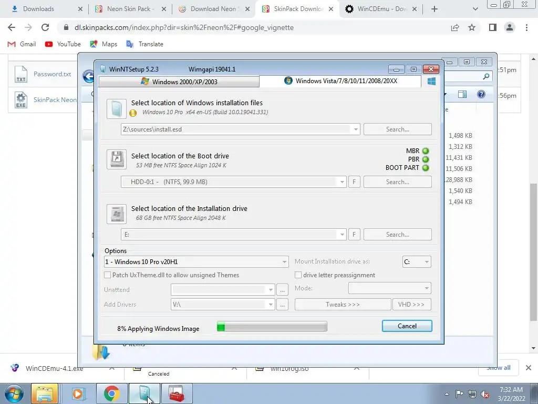Open Chrome three-dot menu
The height and width of the screenshot is (404, 538).
pos(526,27)
